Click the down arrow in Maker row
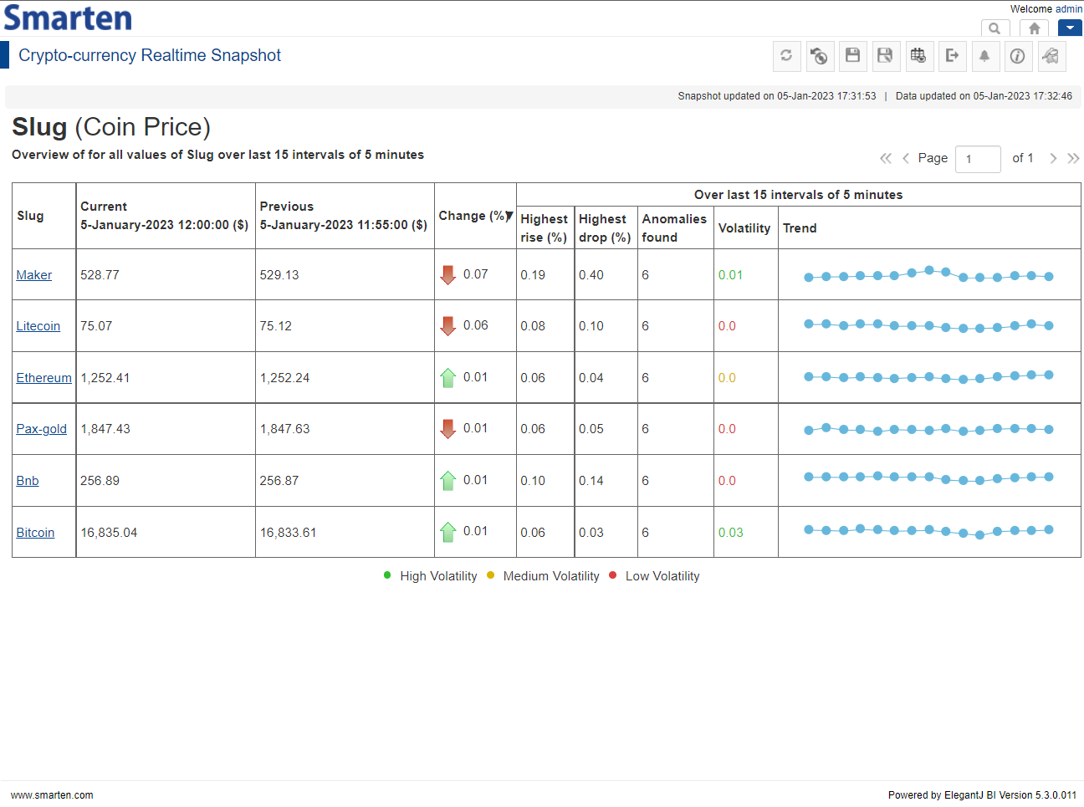 (448, 275)
